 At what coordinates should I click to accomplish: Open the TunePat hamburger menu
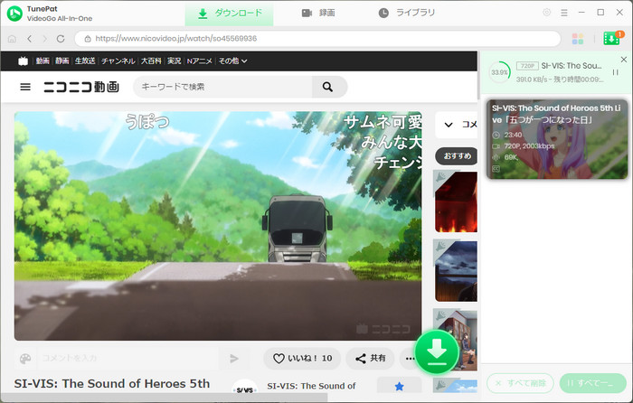pos(564,13)
